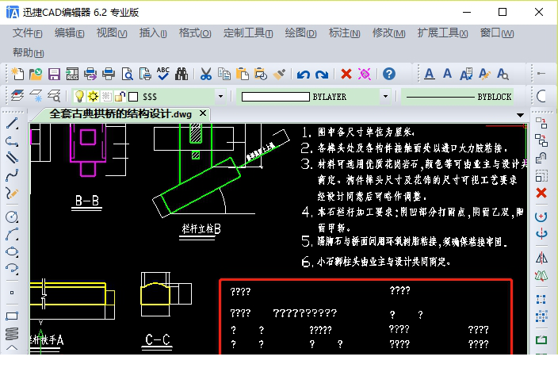Click the Rotate tool in right toolbar
558x368 pixels.
tap(541, 217)
